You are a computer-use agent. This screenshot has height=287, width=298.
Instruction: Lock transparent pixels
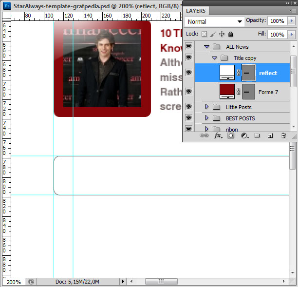click(x=205, y=34)
